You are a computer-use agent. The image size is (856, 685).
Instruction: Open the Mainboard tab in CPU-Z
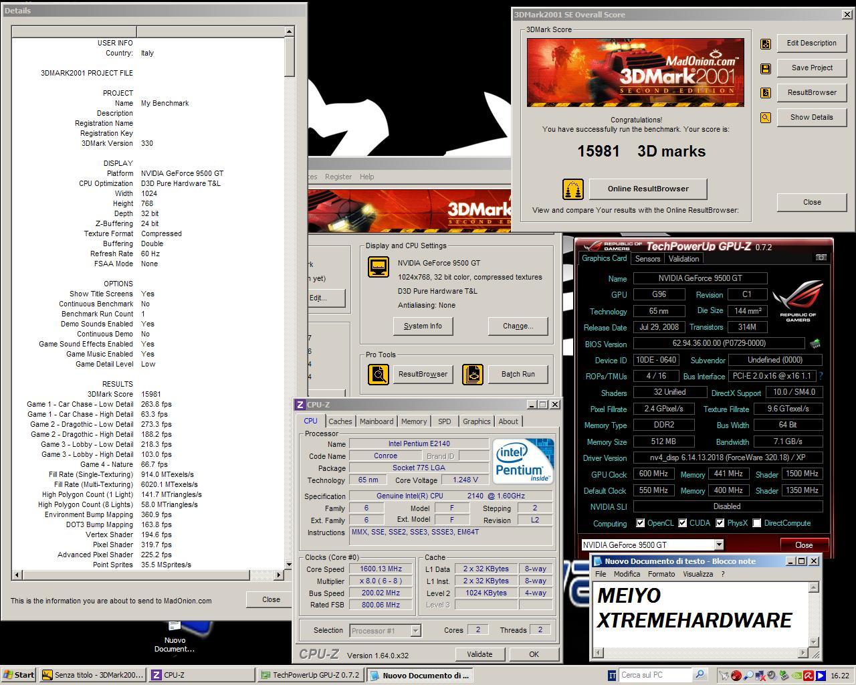(377, 421)
